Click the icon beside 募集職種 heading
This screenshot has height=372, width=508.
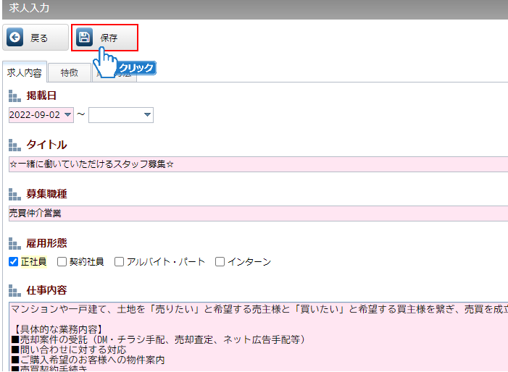click(15, 194)
